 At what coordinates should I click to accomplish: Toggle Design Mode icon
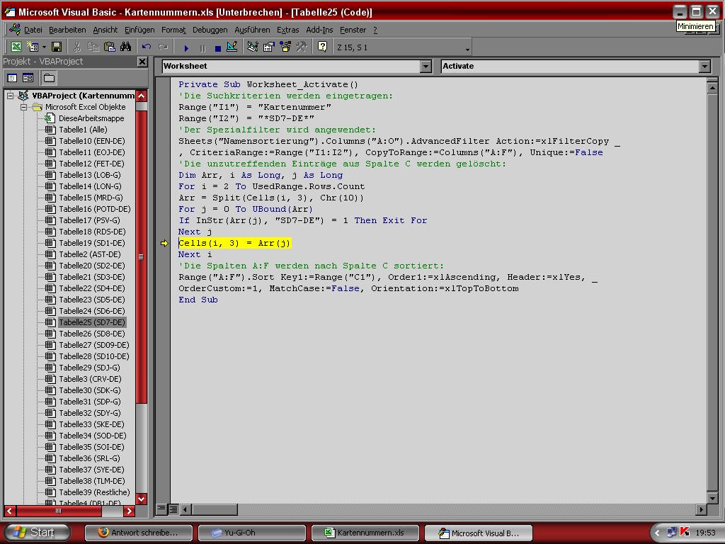point(232,47)
